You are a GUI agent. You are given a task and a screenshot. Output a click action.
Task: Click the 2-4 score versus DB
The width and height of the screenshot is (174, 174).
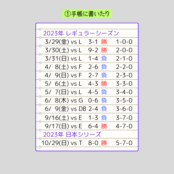93,109
